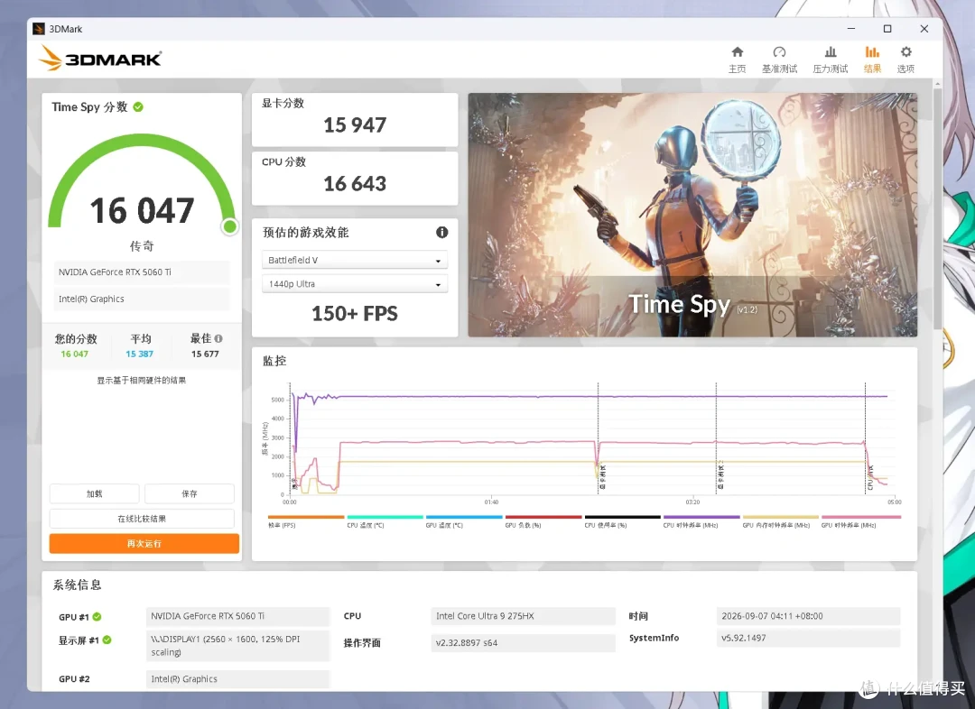Click the vertical scrollbar of the results page

(x=938, y=208)
